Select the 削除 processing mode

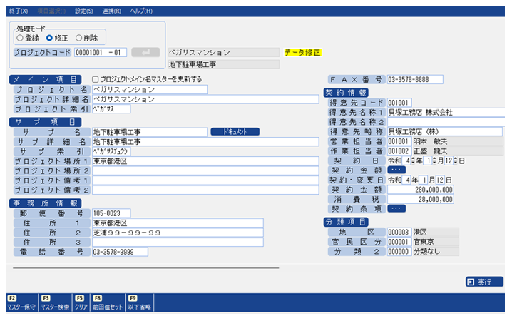(x=79, y=38)
